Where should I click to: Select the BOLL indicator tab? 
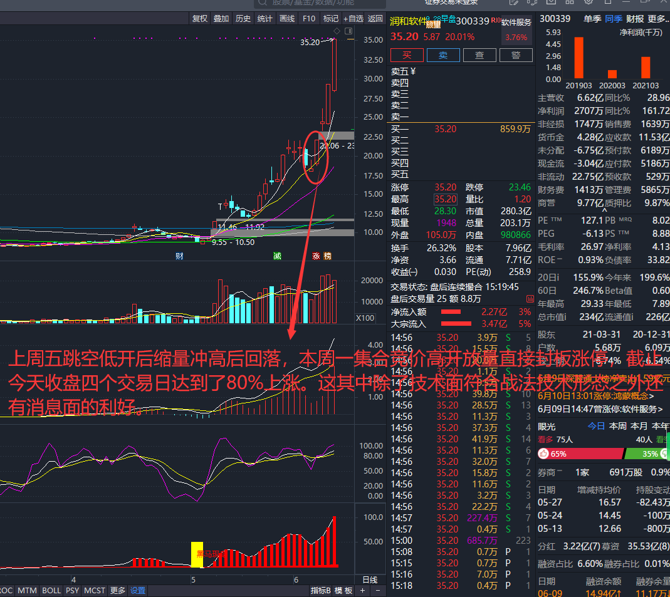click(51, 591)
